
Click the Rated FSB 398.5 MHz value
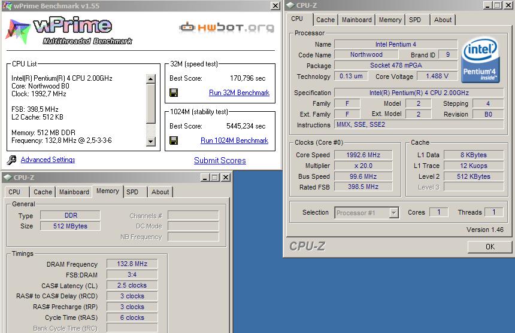coord(363,187)
